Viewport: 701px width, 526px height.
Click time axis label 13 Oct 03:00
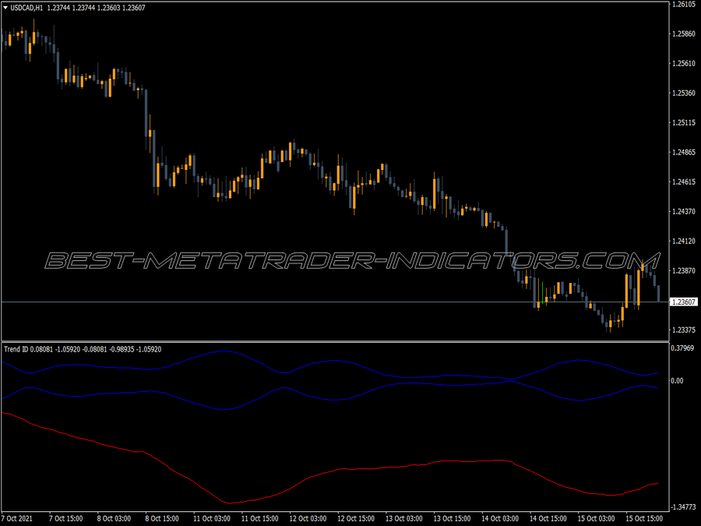pyautogui.click(x=404, y=518)
